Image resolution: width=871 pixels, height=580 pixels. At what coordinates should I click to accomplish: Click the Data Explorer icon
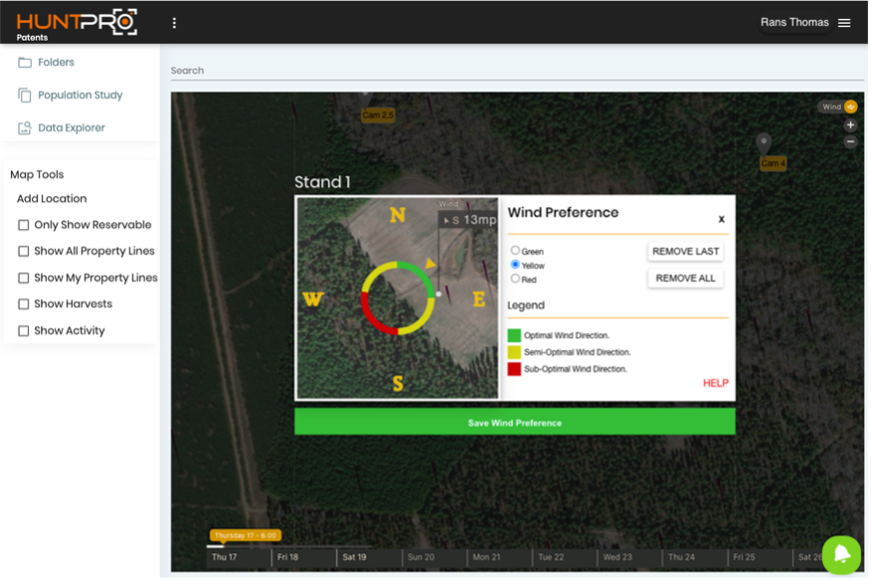tap(25, 127)
